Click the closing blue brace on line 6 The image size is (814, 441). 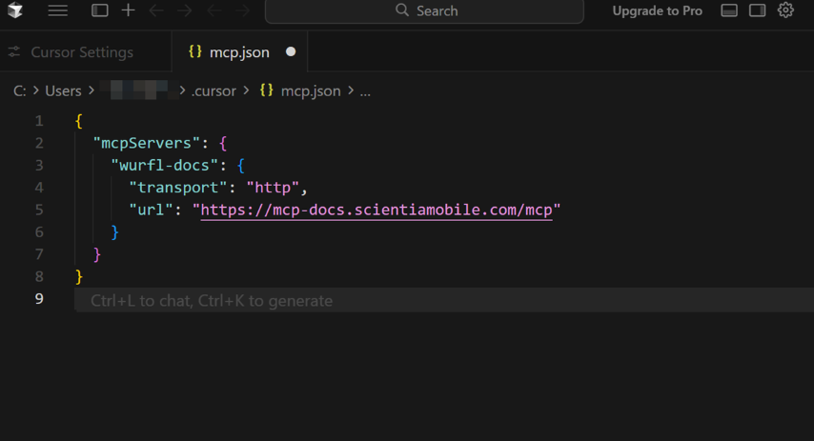[114, 231]
